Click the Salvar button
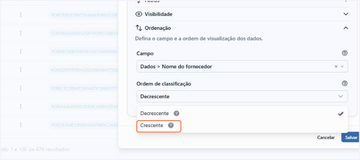This screenshot has width=360, height=160. click(x=351, y=138)
